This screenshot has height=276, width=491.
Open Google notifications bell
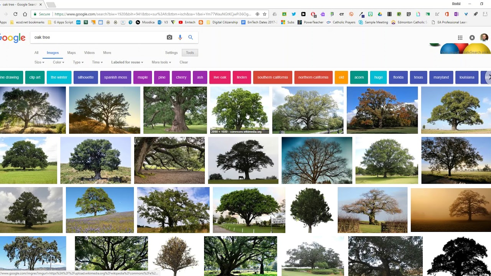pos(472,38)
